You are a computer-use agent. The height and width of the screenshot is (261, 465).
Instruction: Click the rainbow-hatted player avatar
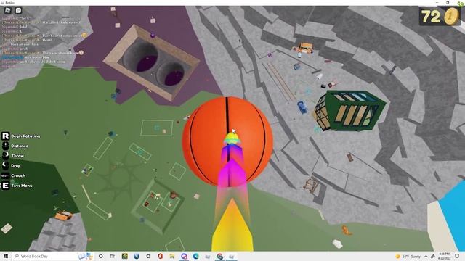(231, 139)
